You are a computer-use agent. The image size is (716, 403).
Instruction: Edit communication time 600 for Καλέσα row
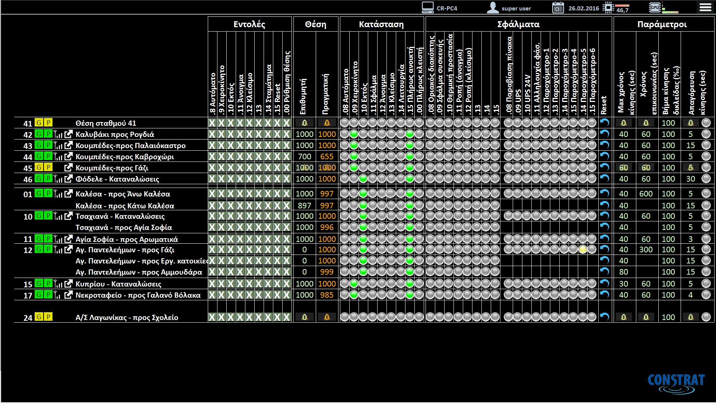point(646,193)
